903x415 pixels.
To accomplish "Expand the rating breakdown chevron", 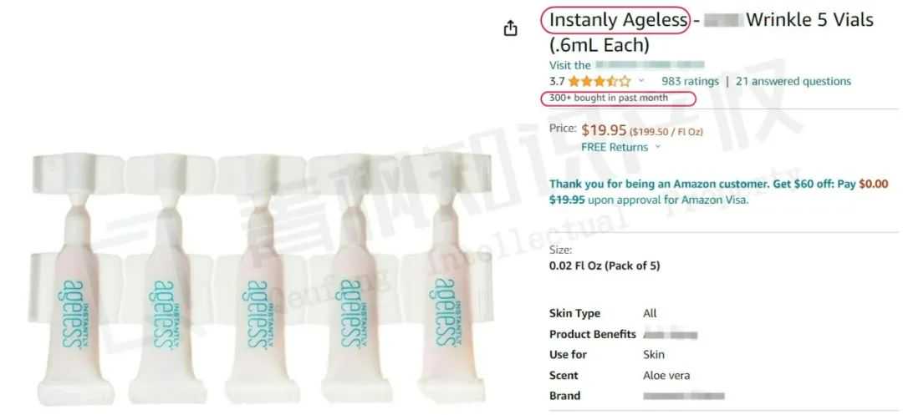I will click(641, 81).
